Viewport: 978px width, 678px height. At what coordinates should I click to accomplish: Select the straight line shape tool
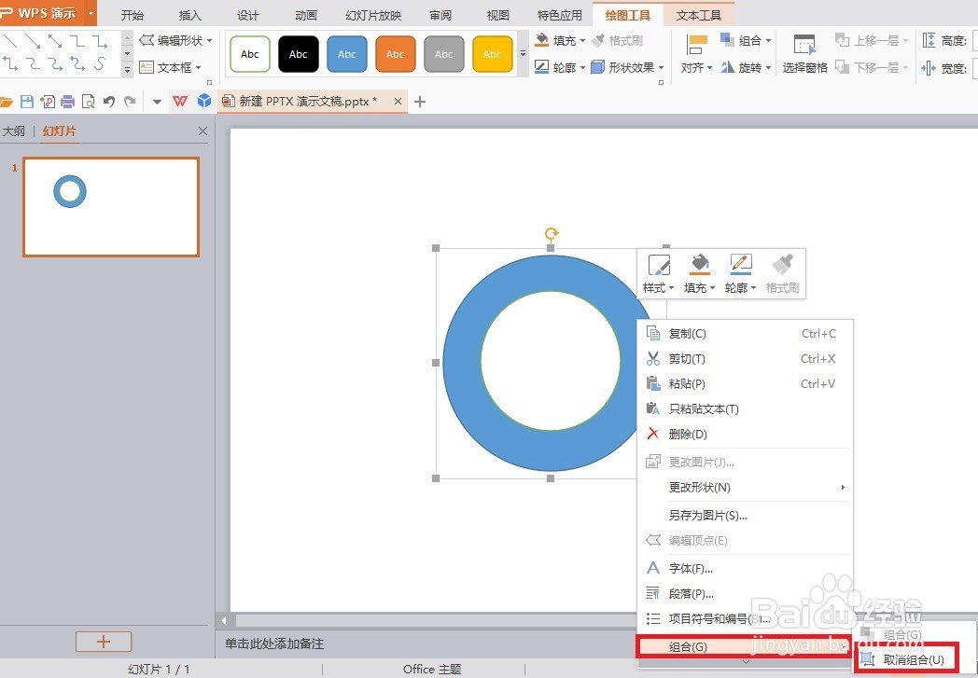click(10, 42)
